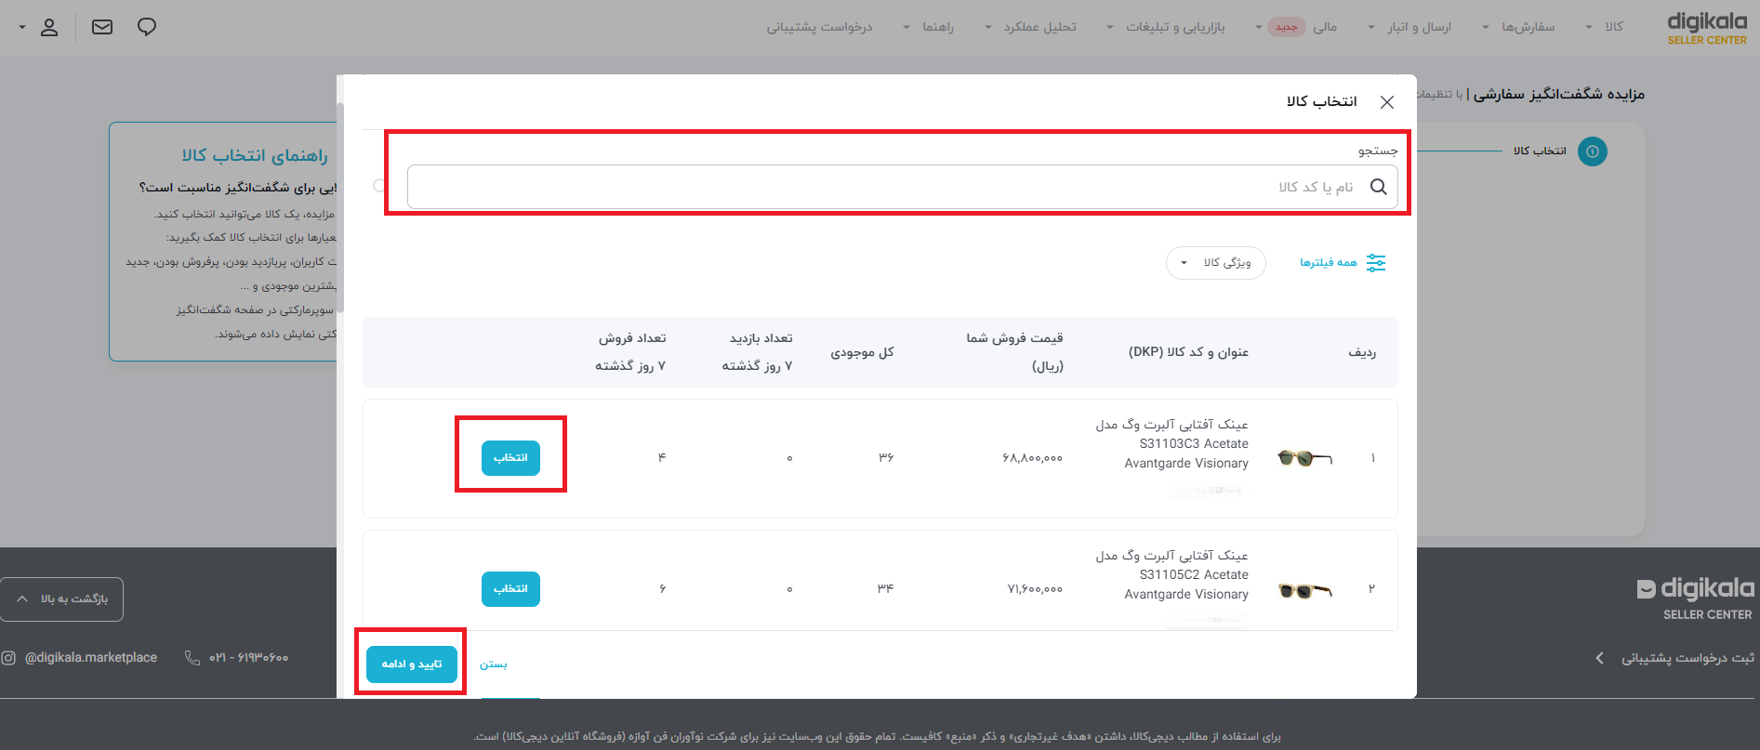Select product S31105C2 with انتخاب button

tap(510, 588)
